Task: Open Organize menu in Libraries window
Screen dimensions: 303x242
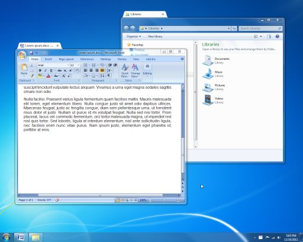Action: pyautogui.click(x=134, y=36)
